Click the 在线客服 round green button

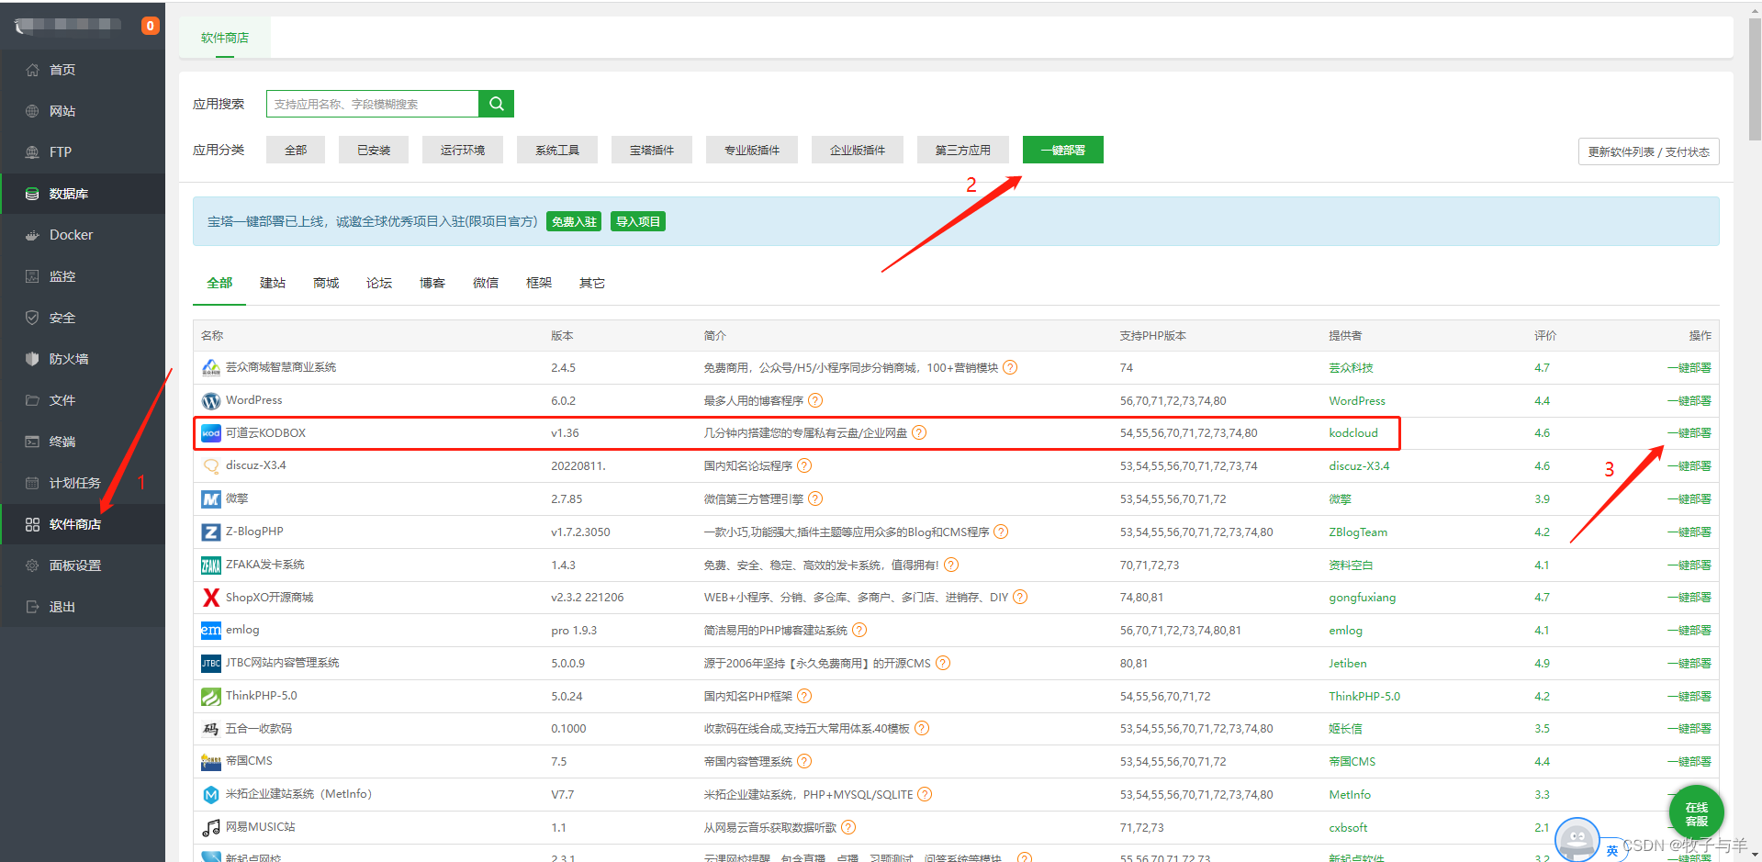point(1696,813)
